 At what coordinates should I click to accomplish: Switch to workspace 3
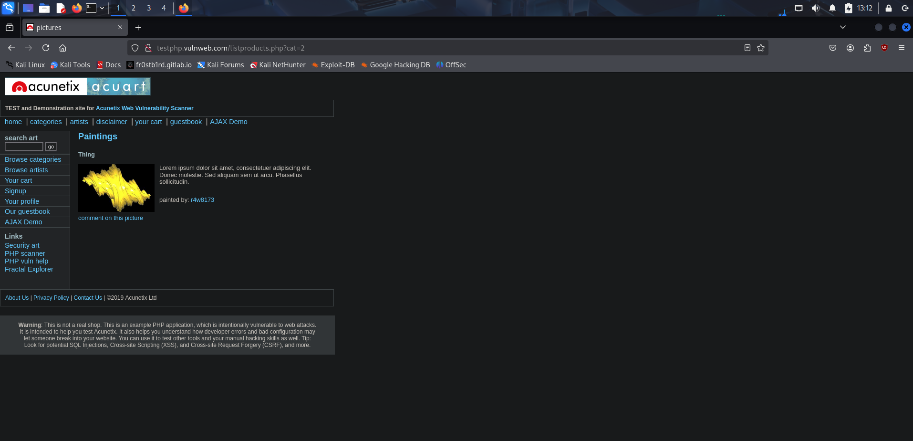(149, 8)
